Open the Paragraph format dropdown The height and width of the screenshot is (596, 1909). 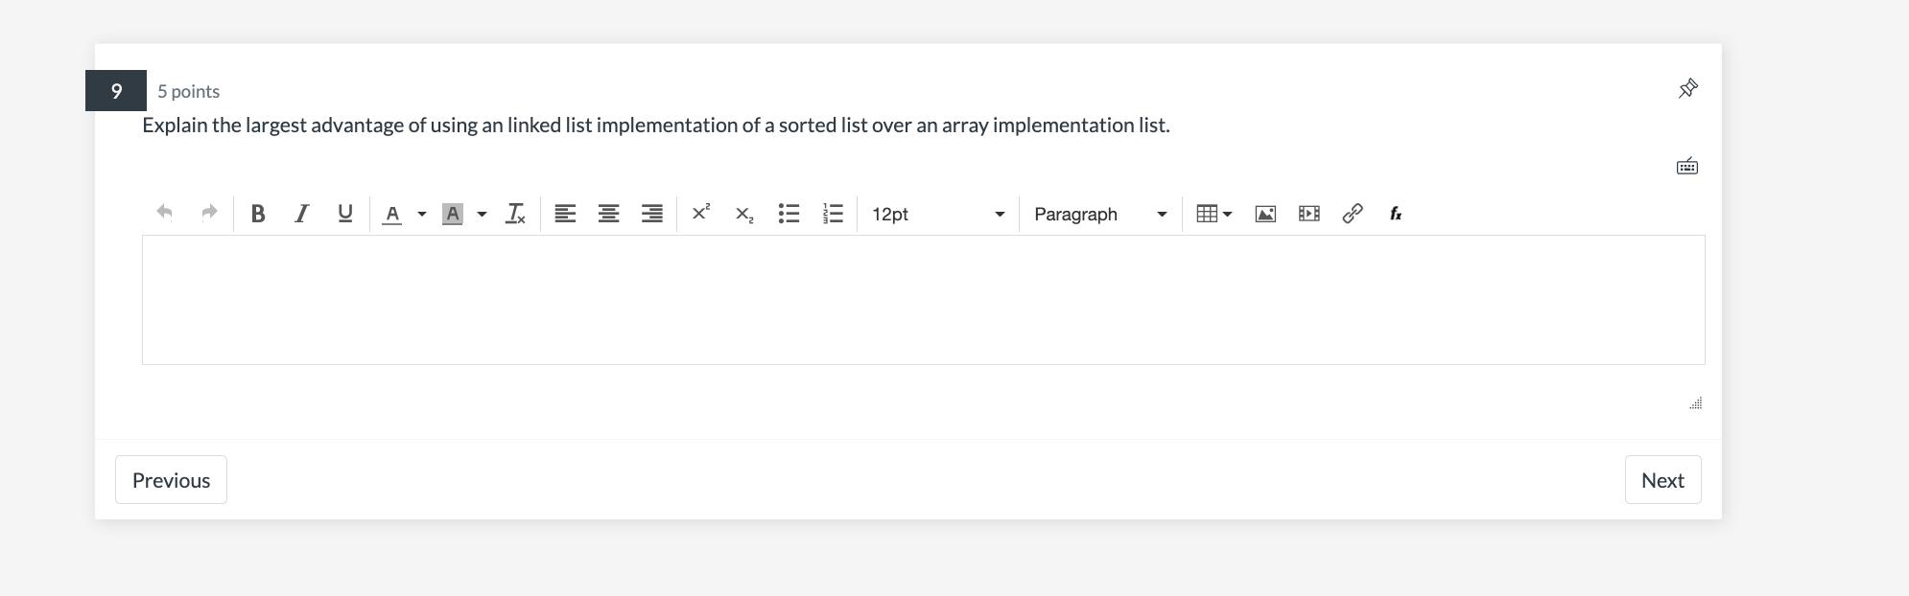click(1100, 214)
